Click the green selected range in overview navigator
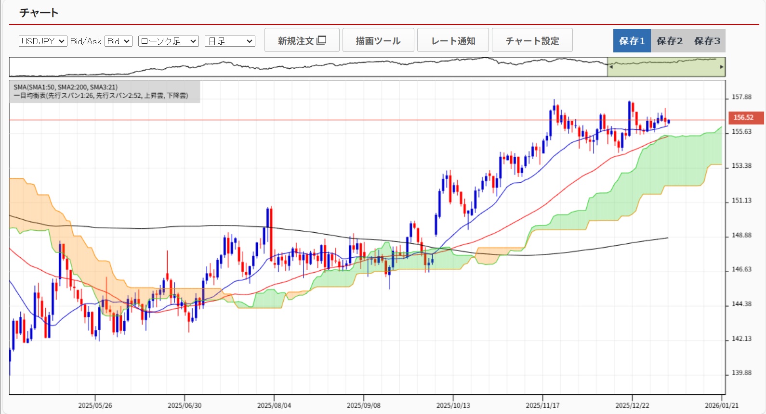Screen dimensions: 766x414 [666, 70]
